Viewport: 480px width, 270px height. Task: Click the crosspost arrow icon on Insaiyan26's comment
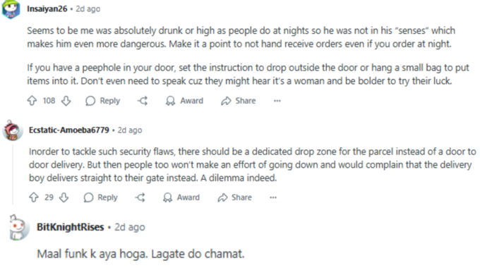(143, 101)
